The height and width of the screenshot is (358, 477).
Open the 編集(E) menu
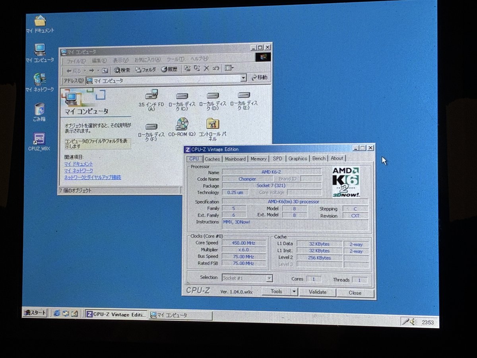[99, 61]
